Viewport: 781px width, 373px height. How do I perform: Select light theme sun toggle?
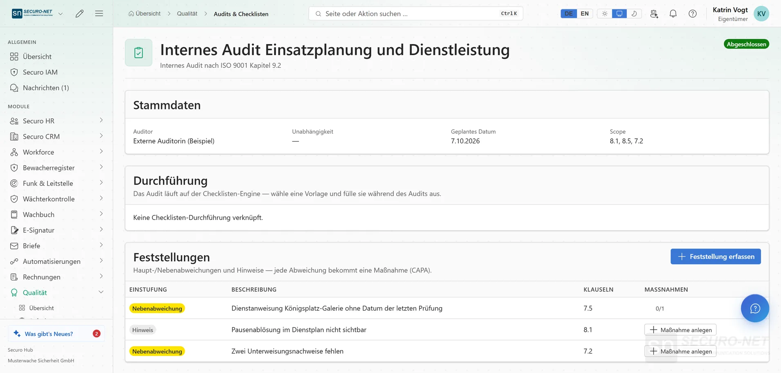605,13
